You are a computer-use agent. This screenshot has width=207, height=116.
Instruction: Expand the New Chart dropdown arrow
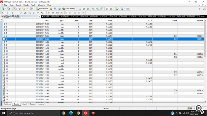coord(5,9)
